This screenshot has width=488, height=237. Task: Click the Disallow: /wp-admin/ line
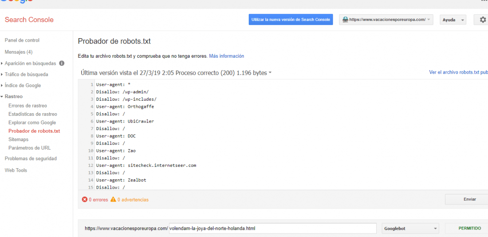point(122,92)
